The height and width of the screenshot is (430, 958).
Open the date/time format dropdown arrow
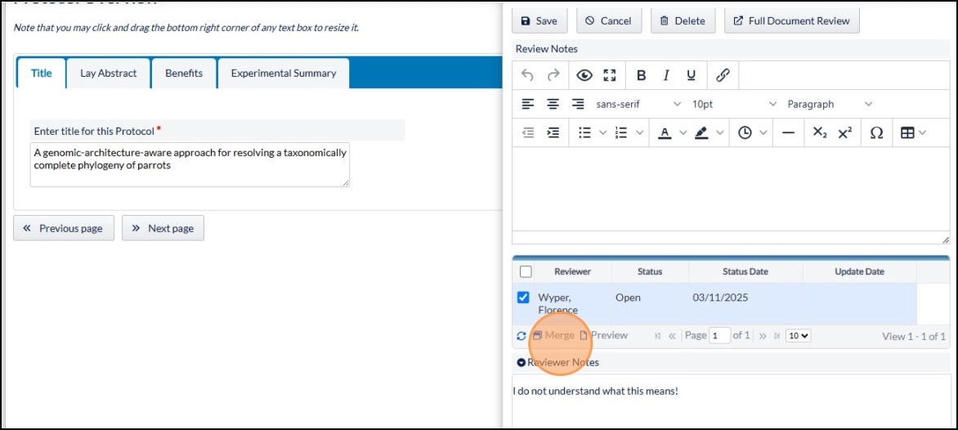pos(763,132)
